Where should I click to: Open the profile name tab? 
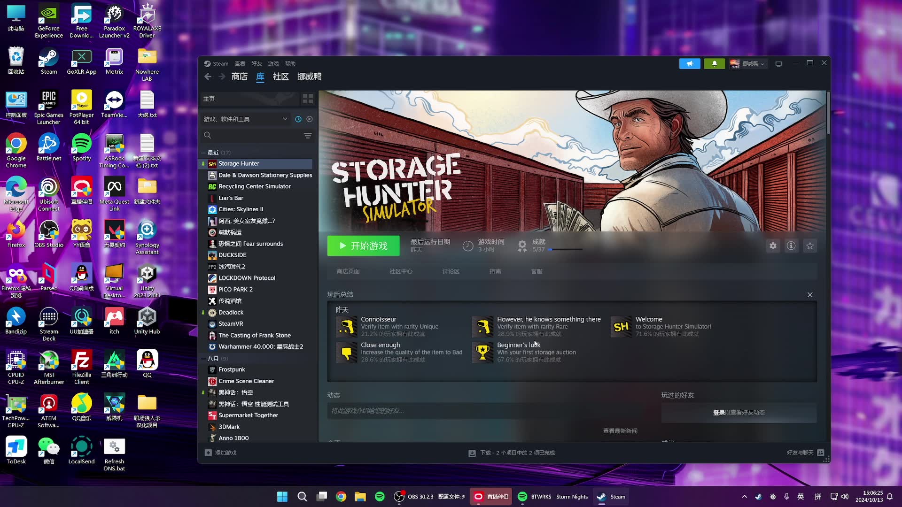coord(310,77)
